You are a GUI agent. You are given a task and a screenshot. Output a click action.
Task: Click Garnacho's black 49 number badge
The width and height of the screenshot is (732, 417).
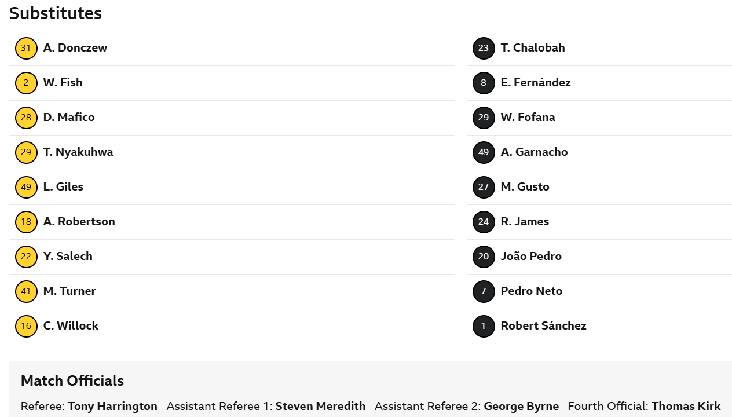484,152
